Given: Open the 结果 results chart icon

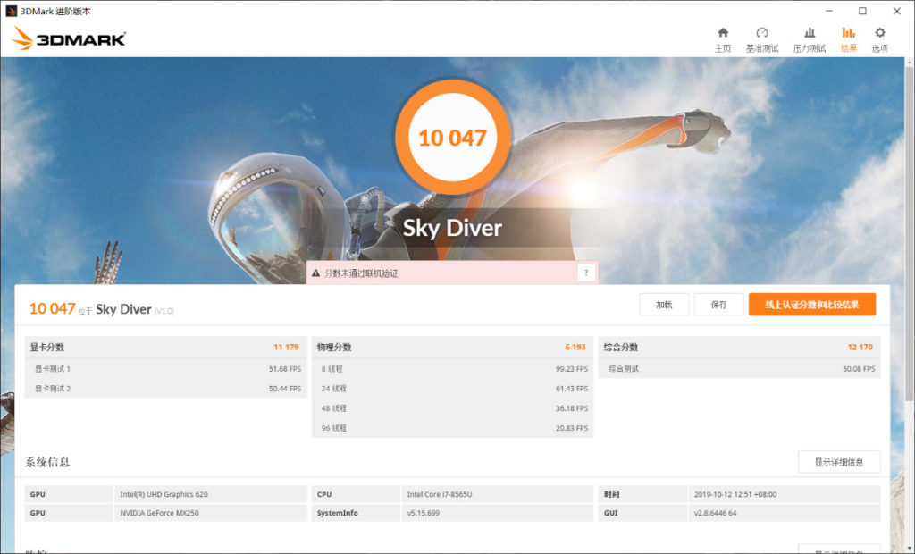Looking at the screenshot, I should (849, 33).
